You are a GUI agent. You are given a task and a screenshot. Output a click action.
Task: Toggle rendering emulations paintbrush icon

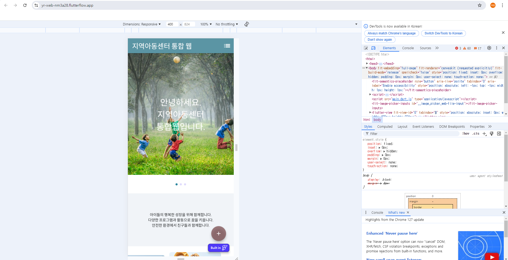pyautogui.click(x=492, y=134)
